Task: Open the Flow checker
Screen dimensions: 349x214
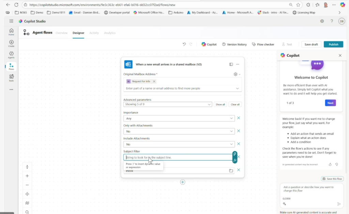Action: pos(263,44)
